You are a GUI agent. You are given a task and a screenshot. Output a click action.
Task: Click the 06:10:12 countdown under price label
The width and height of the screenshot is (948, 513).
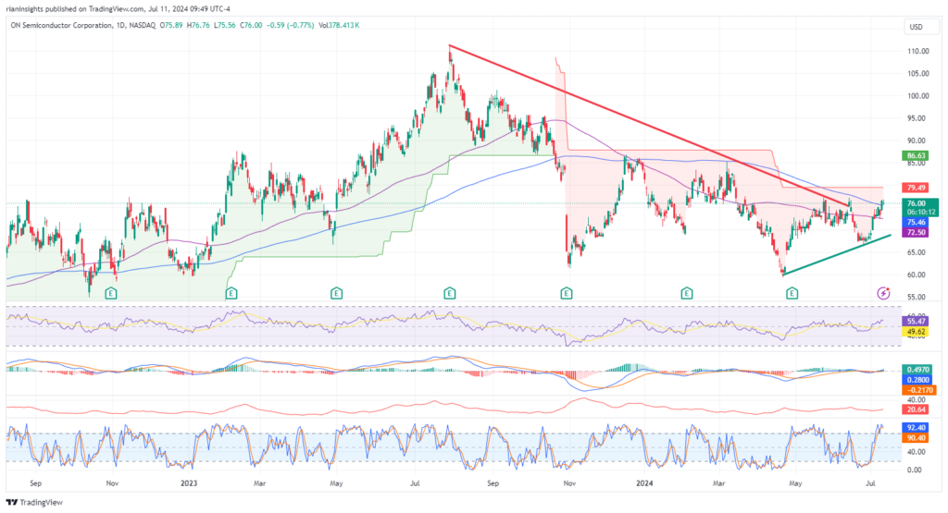(x=921, y=213)
